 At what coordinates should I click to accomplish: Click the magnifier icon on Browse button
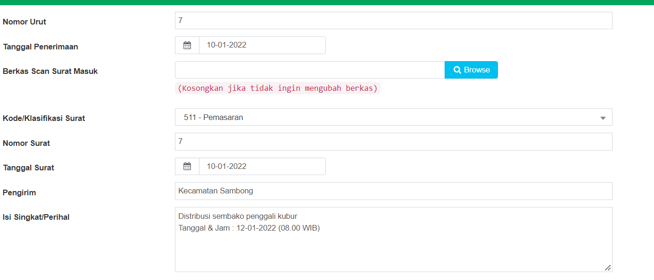coord(457,69)
